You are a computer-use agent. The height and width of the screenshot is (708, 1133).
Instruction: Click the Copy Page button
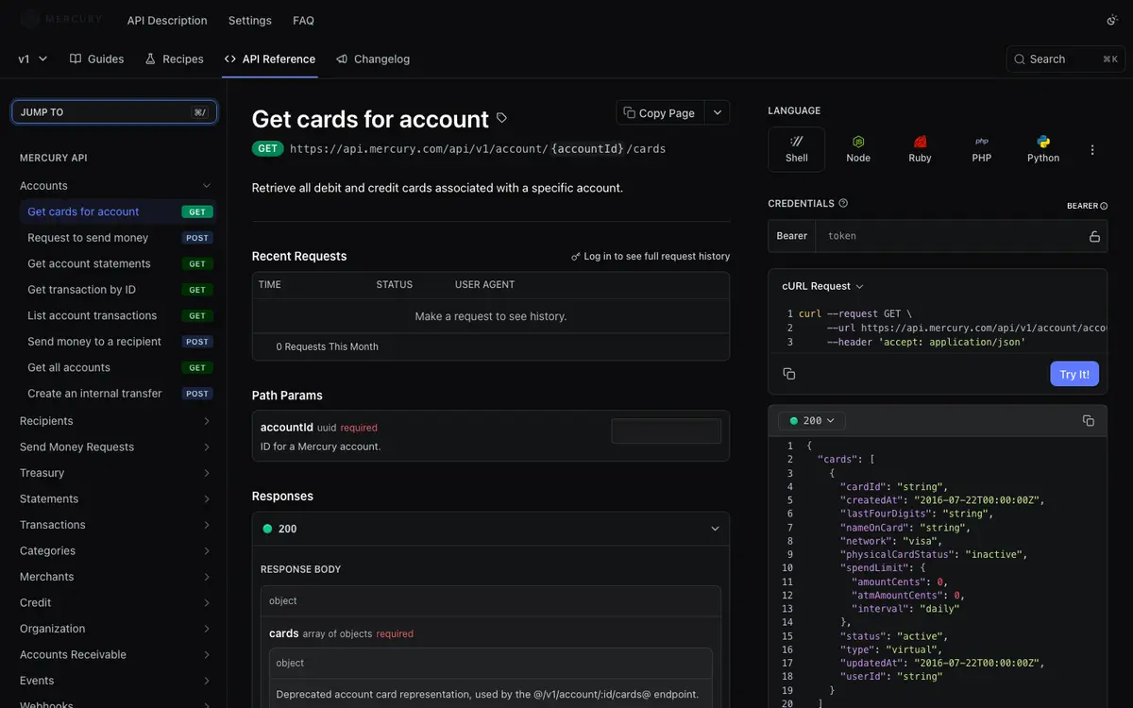[660, 112]
